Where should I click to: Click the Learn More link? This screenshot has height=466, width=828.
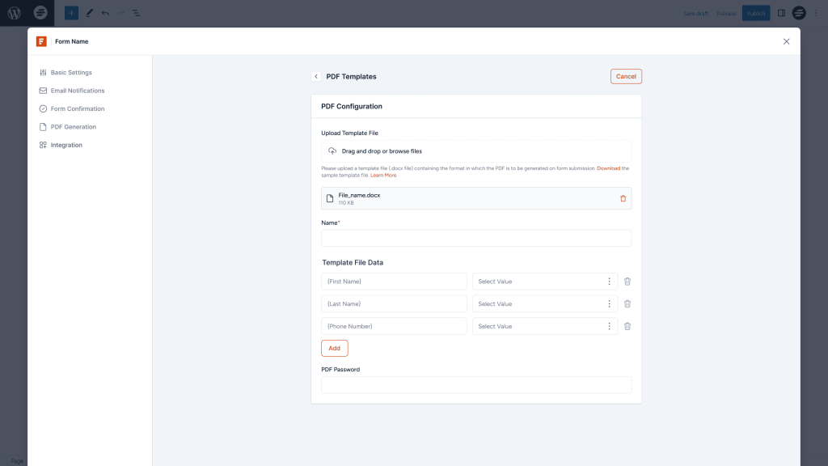tap(384, 175)
